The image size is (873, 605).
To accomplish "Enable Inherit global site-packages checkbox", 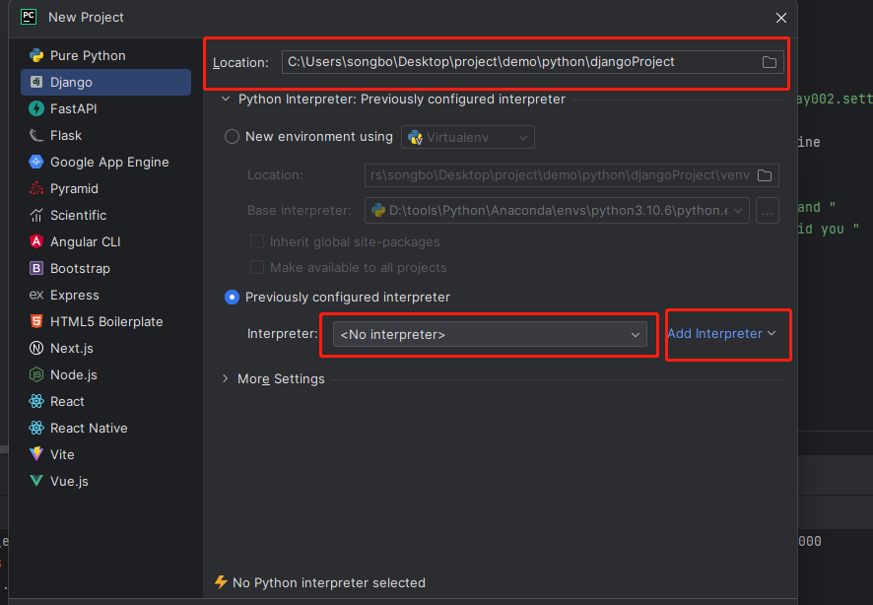I will tap(256, 242).
